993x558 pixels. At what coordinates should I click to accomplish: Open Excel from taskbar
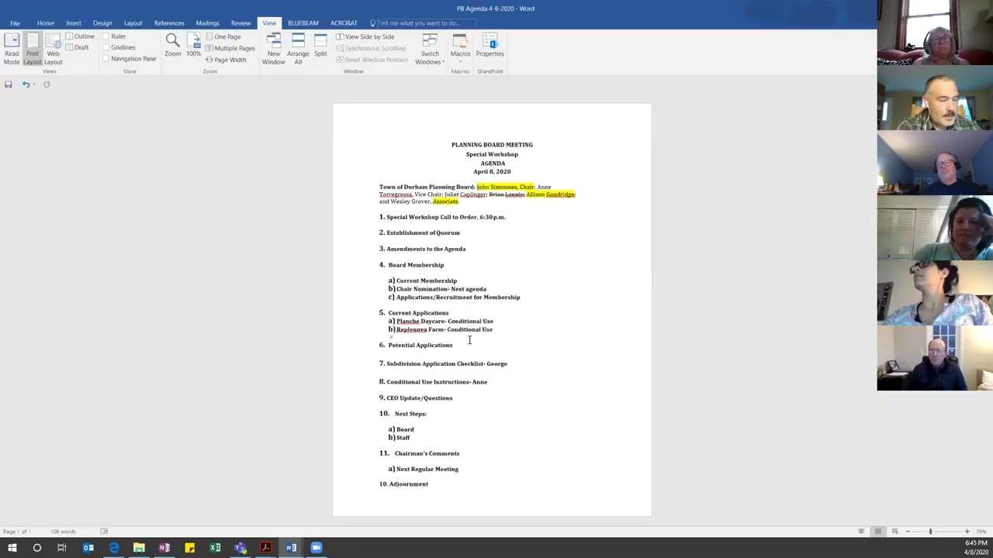point(215,548)
